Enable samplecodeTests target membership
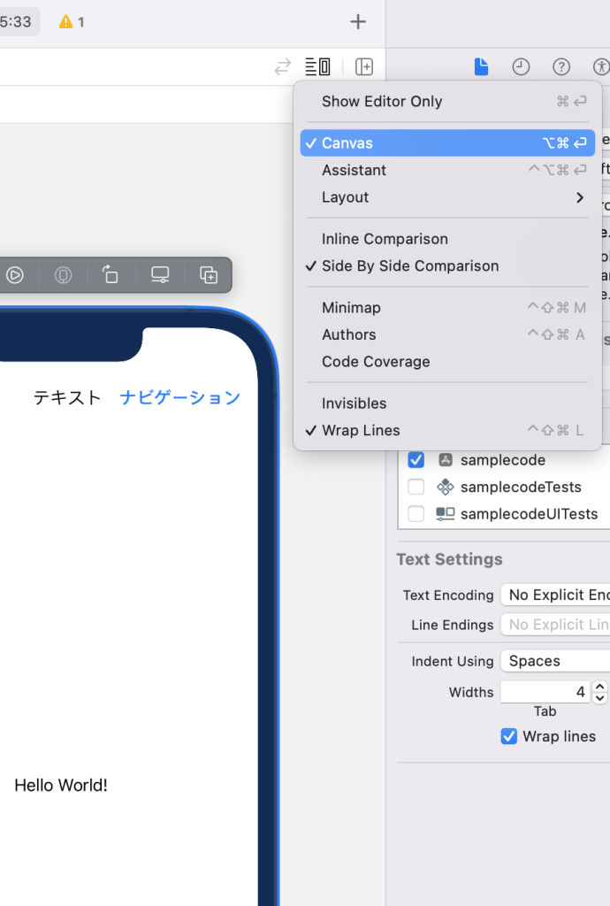This screenshot has height=906, width=610. 416,488
